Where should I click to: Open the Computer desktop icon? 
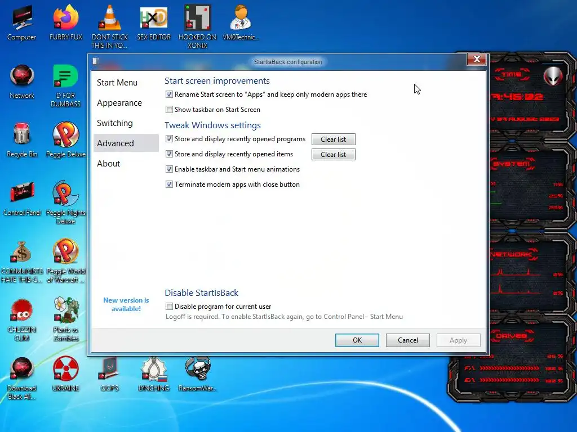(22, 23)
